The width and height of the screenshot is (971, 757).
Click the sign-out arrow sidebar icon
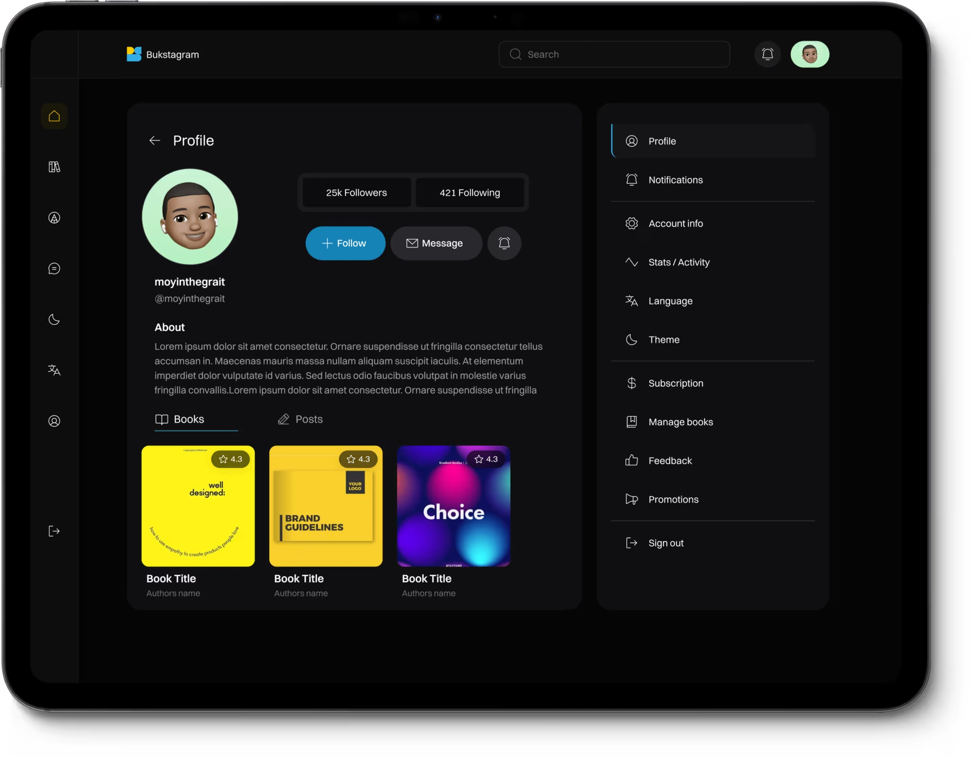[x=54, y=531]
